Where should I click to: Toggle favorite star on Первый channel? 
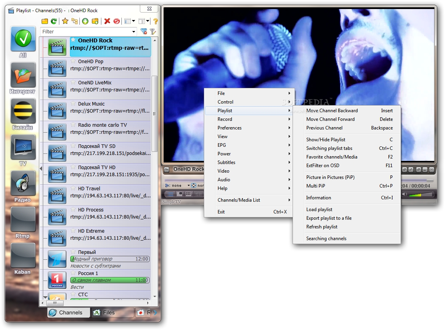click(73, 252)
